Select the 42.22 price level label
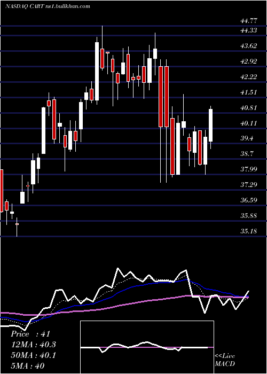 pos(249,77)
